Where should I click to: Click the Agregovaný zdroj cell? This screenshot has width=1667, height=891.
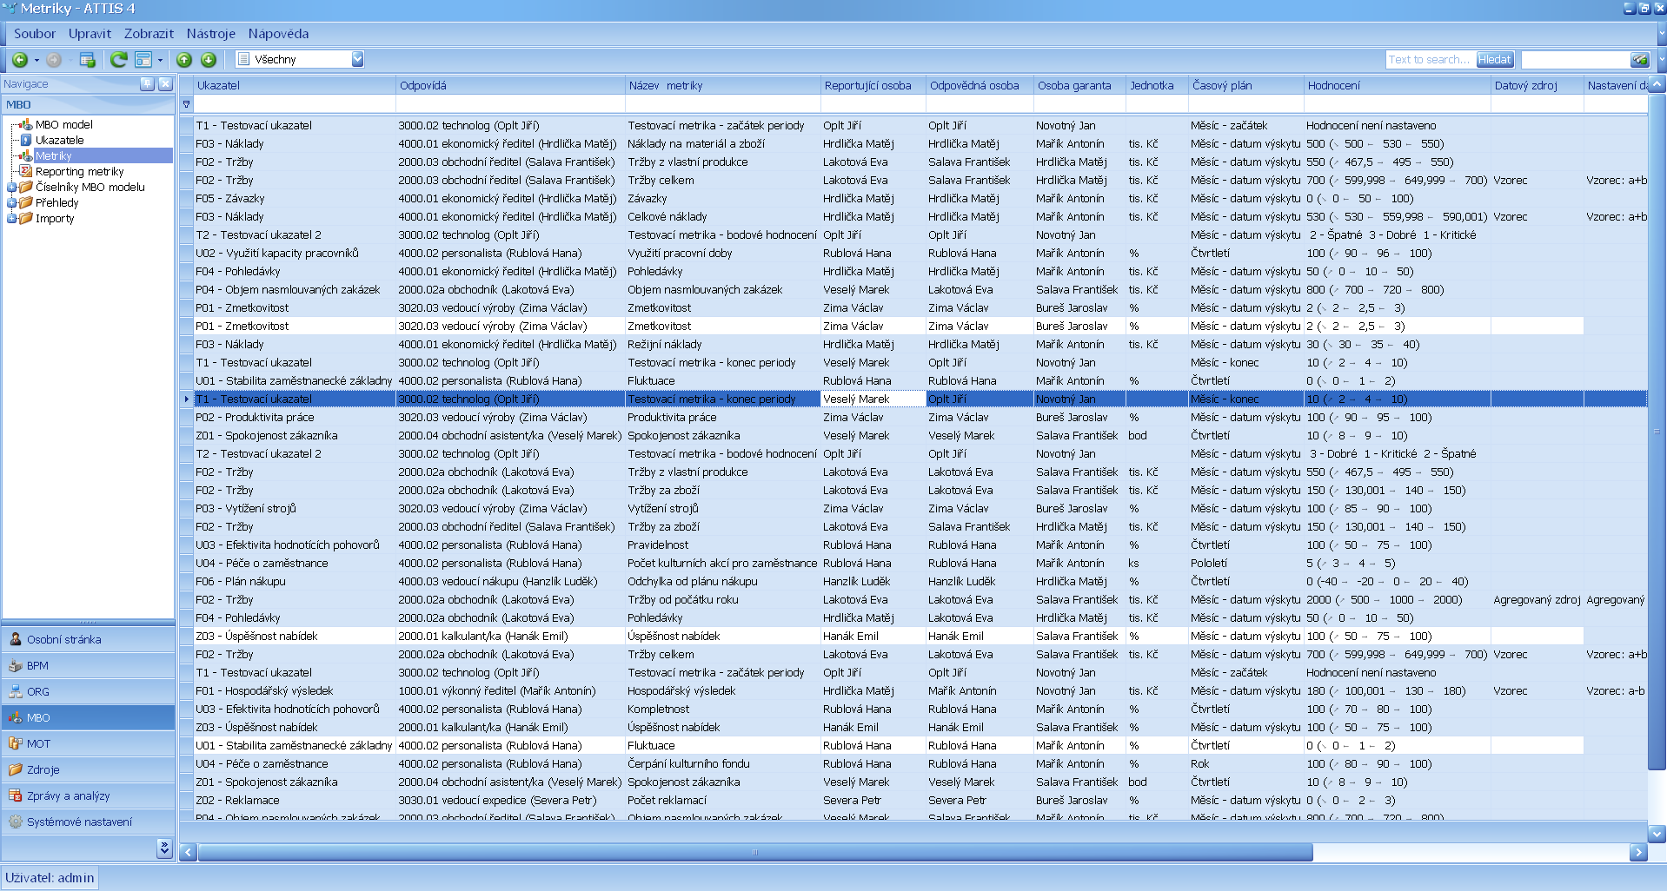1537,600
